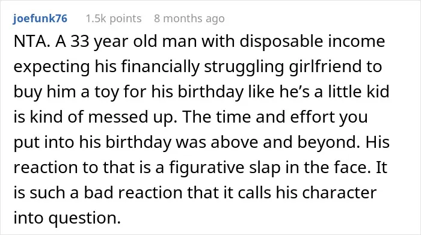Click the words 'disposable income'
The width and height of the screenshot is (421, 235).
click(312, 41)
